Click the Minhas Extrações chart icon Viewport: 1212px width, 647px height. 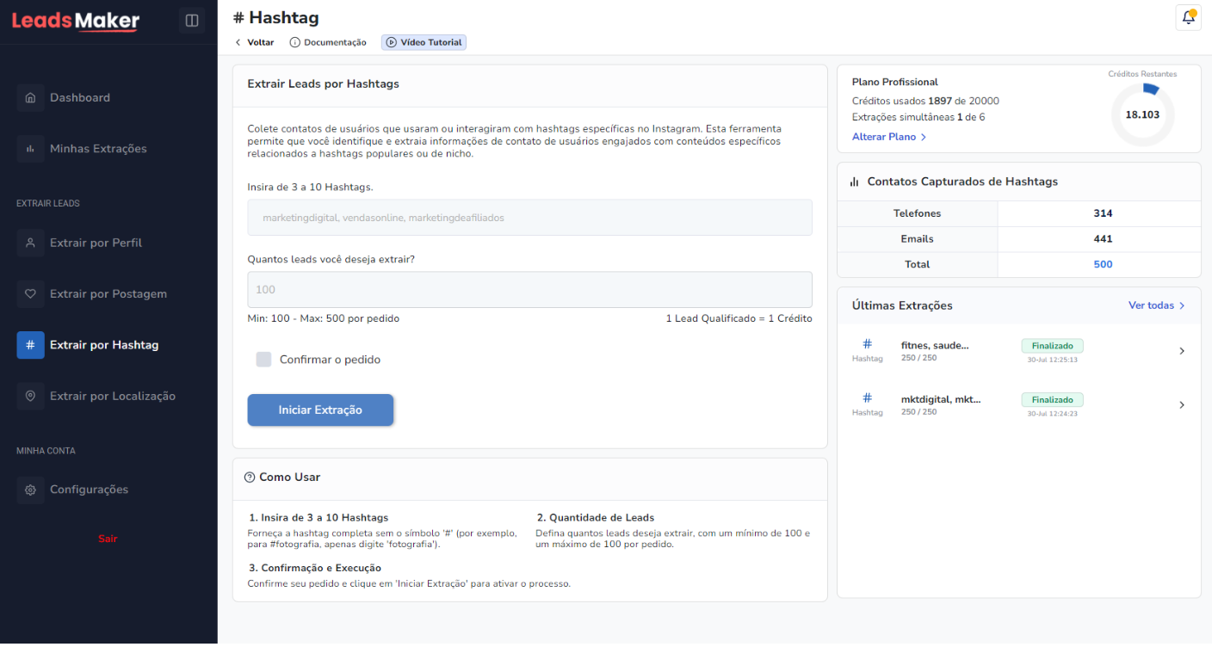(x=30, y=149)
